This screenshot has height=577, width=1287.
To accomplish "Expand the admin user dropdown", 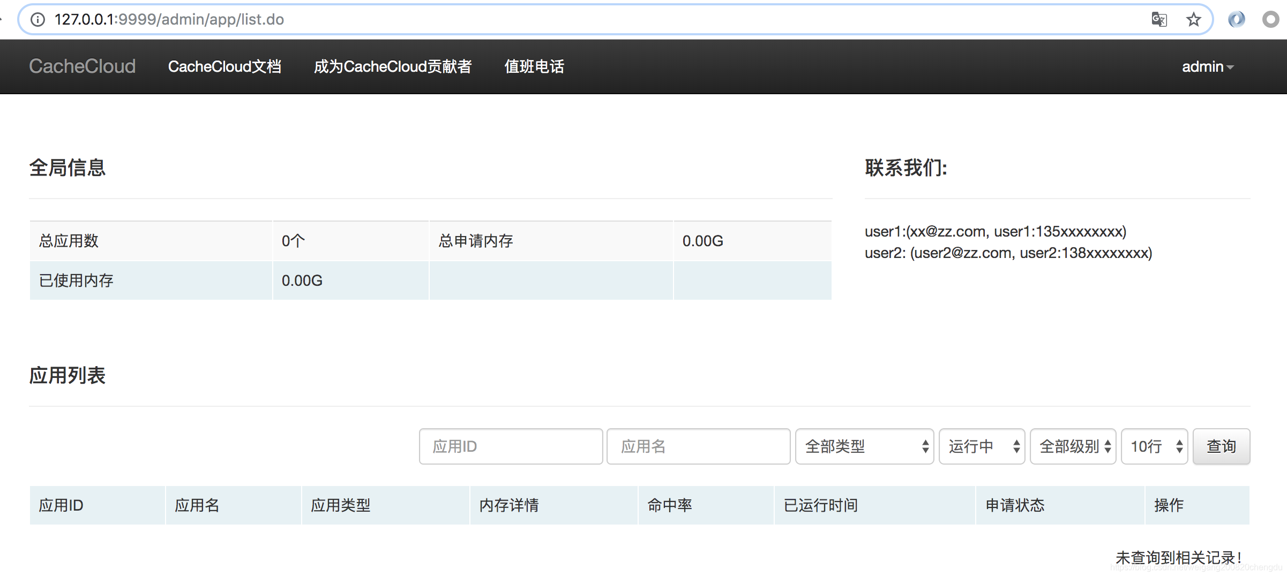I will coord(1208,66).
